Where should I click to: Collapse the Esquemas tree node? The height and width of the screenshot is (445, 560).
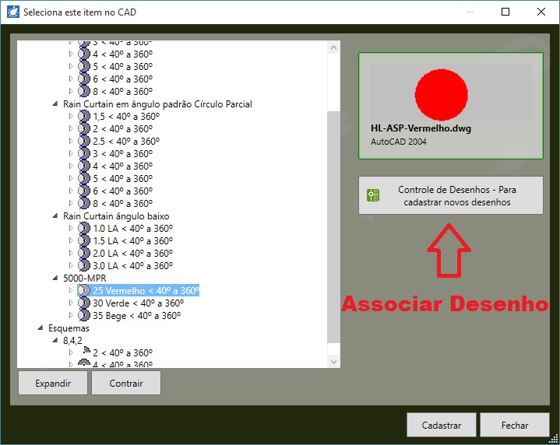click(x=41, y=328)
